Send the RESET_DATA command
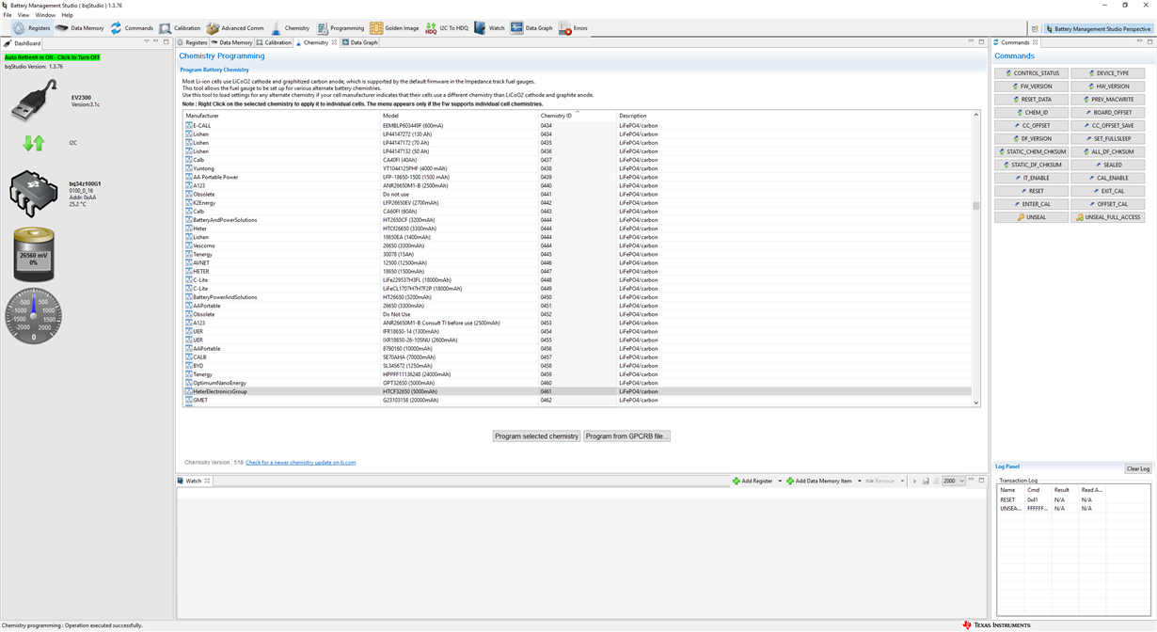 tap(1033, 100)
